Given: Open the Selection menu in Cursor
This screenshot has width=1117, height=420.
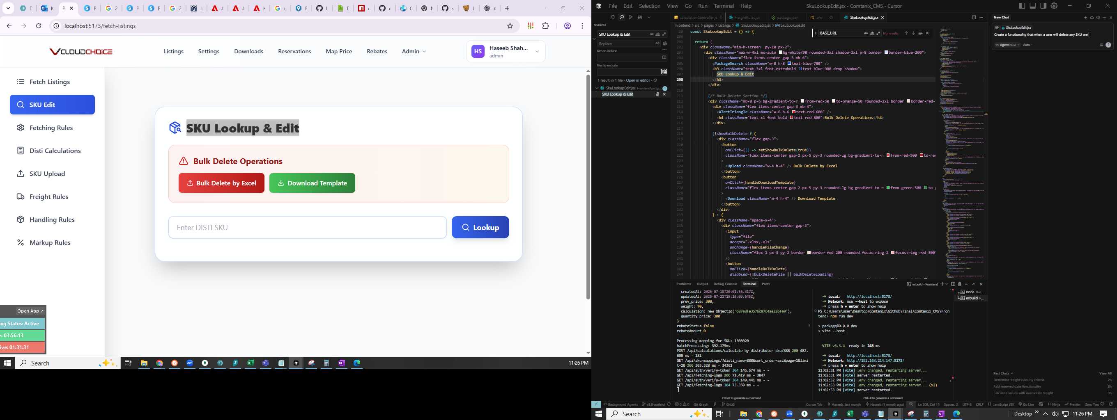Looking at the screenshot, I should (650, 6).
